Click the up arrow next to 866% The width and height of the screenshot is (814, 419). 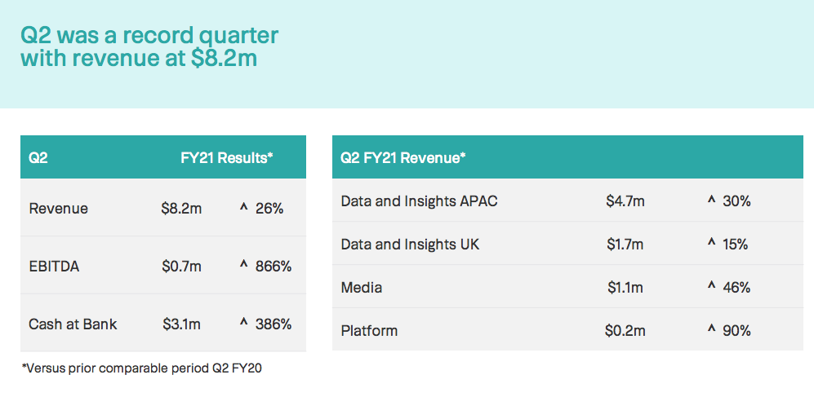(x=243, y=264)
